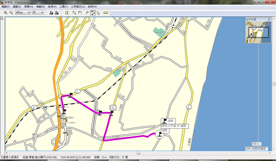276x161 pixels.
Task: Open the 檢視(V) menu
Action: 52,7
